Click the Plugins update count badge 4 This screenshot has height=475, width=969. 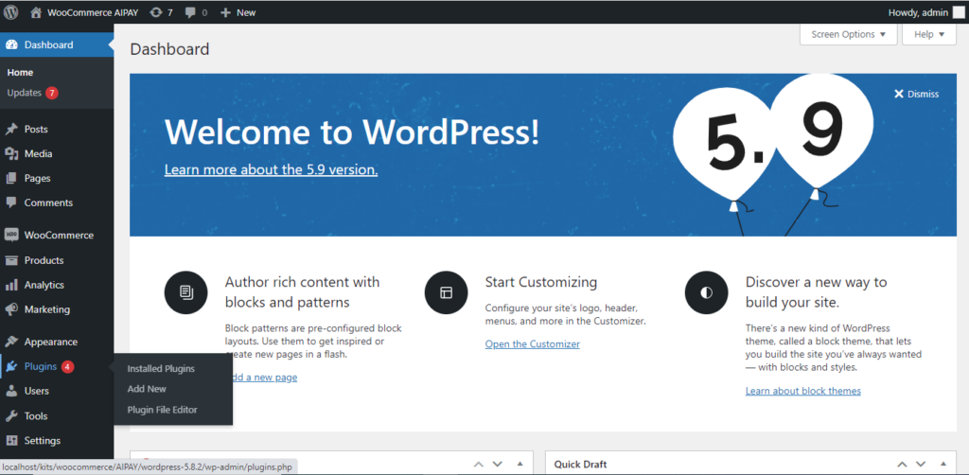point(68,366)
